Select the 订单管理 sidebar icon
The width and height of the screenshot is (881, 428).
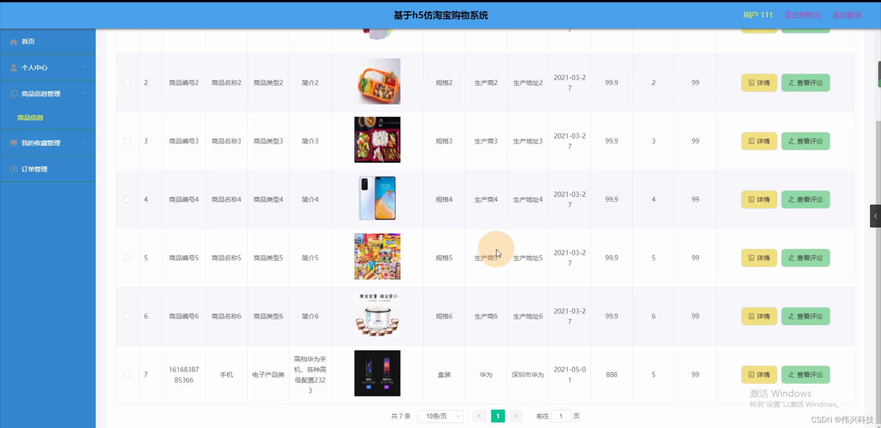pyautogui.click(x=13, y=169)
